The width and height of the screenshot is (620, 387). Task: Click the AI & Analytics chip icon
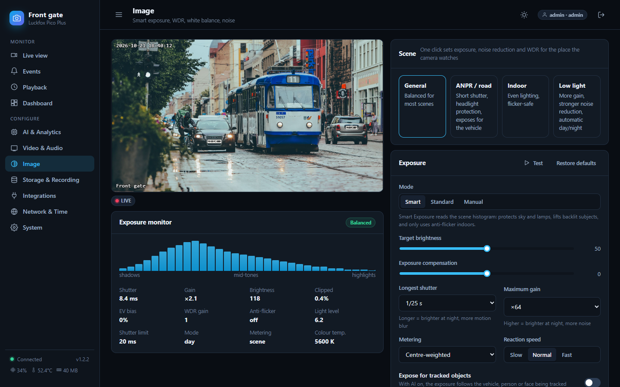coord(14,132)
